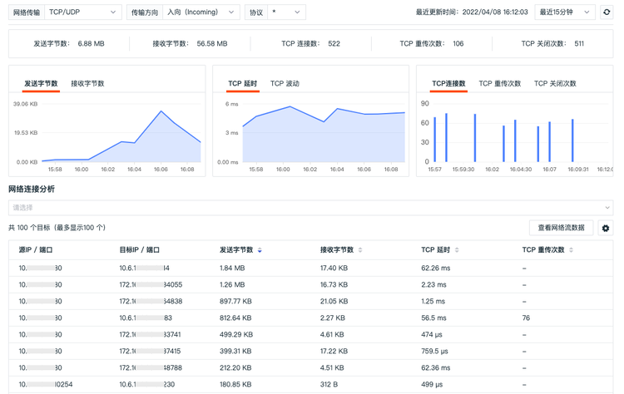Open the 最近15分钟 time range dropdown
The image size is (624, 394).
pyautogui.click(x=563, y=12)
